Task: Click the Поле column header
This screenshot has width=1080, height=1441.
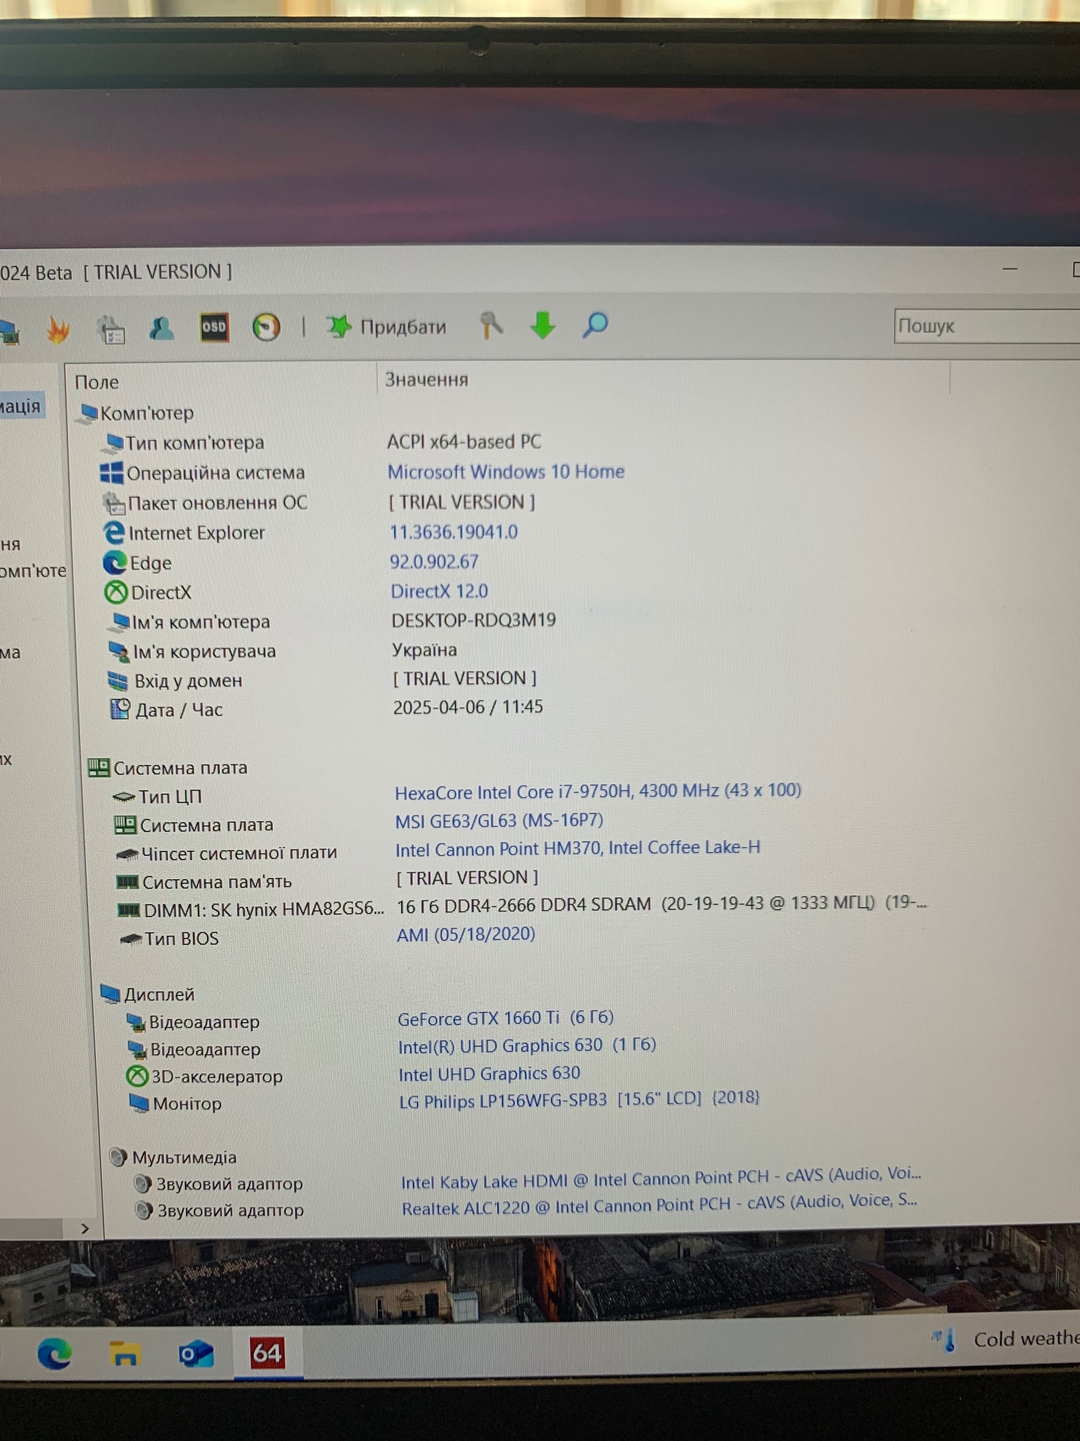Action: point(96,382)
